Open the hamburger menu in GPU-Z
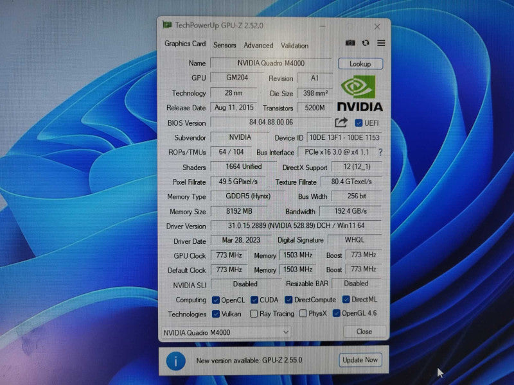 pos(381,43)
